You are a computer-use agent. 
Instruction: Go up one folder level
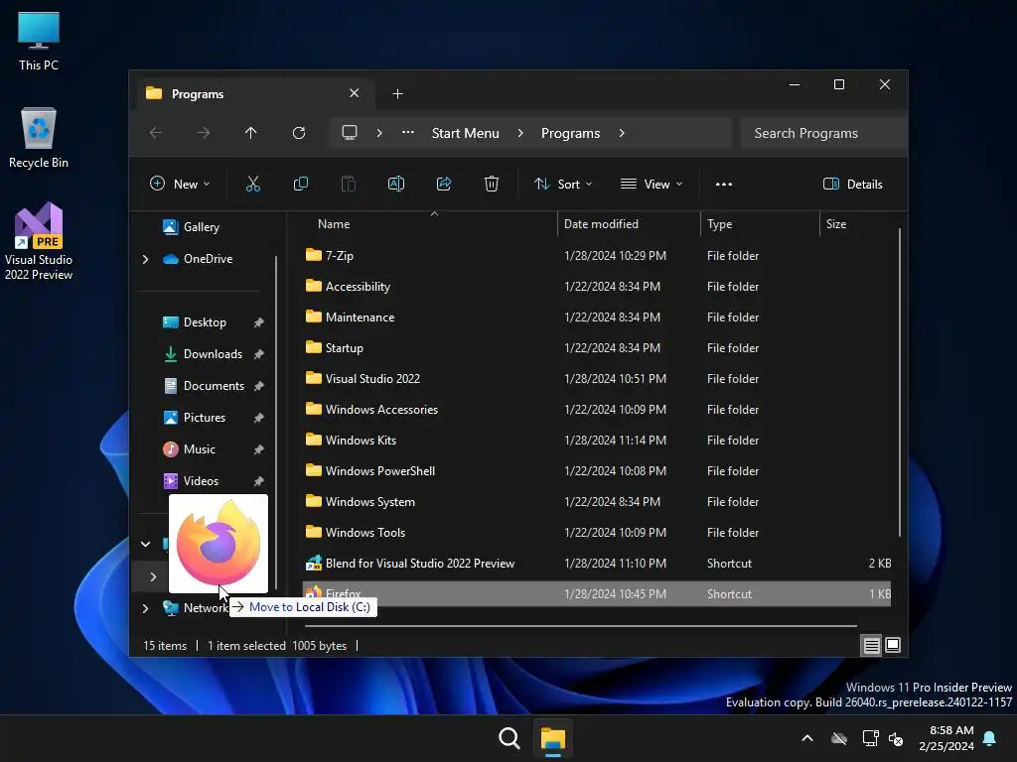(251, 133)
